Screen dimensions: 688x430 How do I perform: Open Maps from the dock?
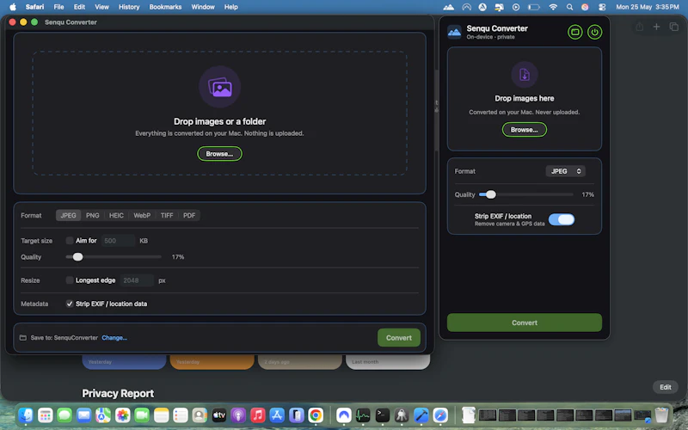103,415
